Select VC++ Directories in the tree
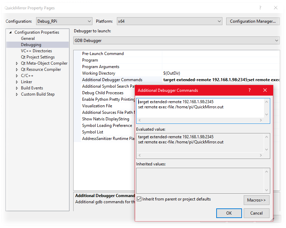 [x=36, y=51]
